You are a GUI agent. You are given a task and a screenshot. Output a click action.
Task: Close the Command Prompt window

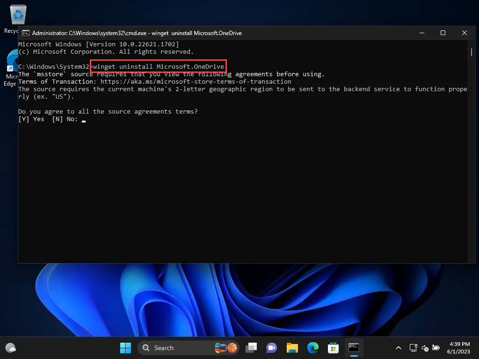tap(464, 33)
